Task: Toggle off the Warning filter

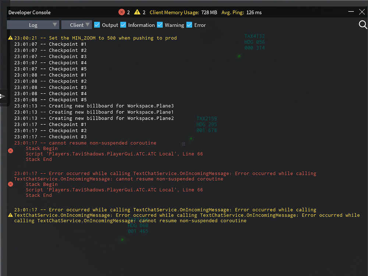Action: [x=160, y=25]
